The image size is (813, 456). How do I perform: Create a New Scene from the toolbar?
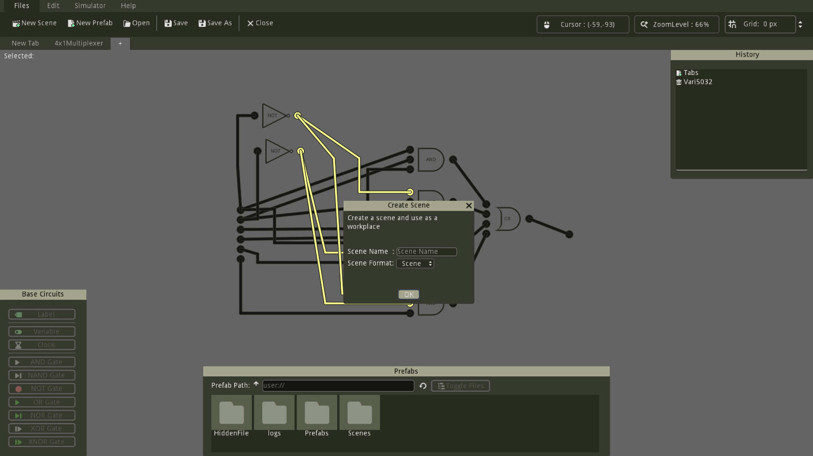coord(34,23)
